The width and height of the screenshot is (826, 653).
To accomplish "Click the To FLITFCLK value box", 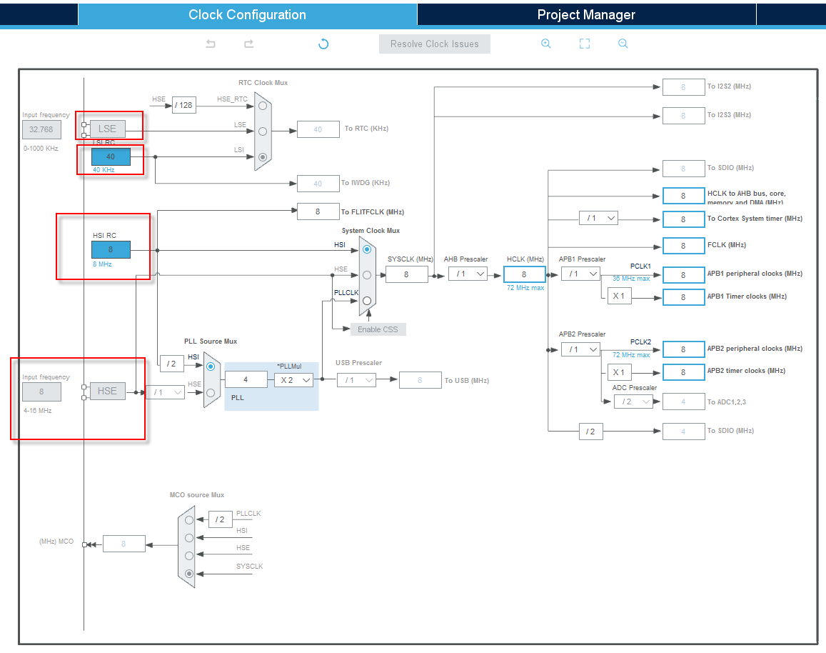I will point(318,211).
